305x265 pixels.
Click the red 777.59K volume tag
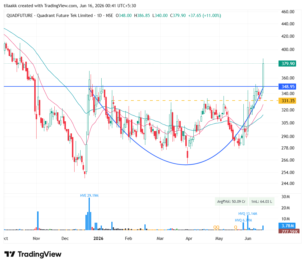[289, 231]
